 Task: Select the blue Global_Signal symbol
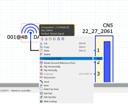[31, 30]
